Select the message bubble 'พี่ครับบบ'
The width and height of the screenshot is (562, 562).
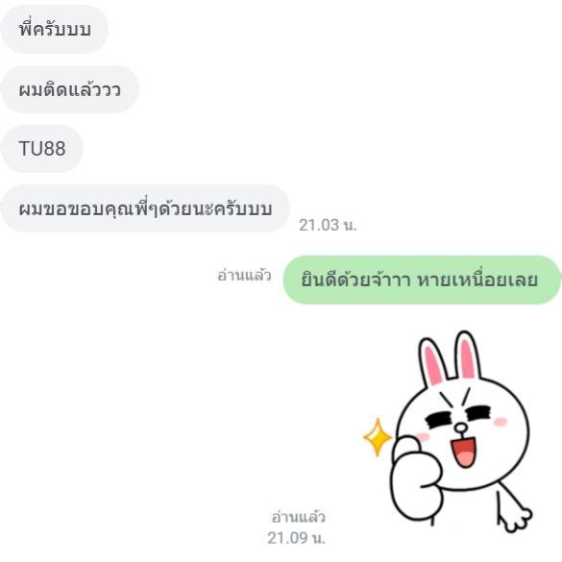click(x=54, y=30)
